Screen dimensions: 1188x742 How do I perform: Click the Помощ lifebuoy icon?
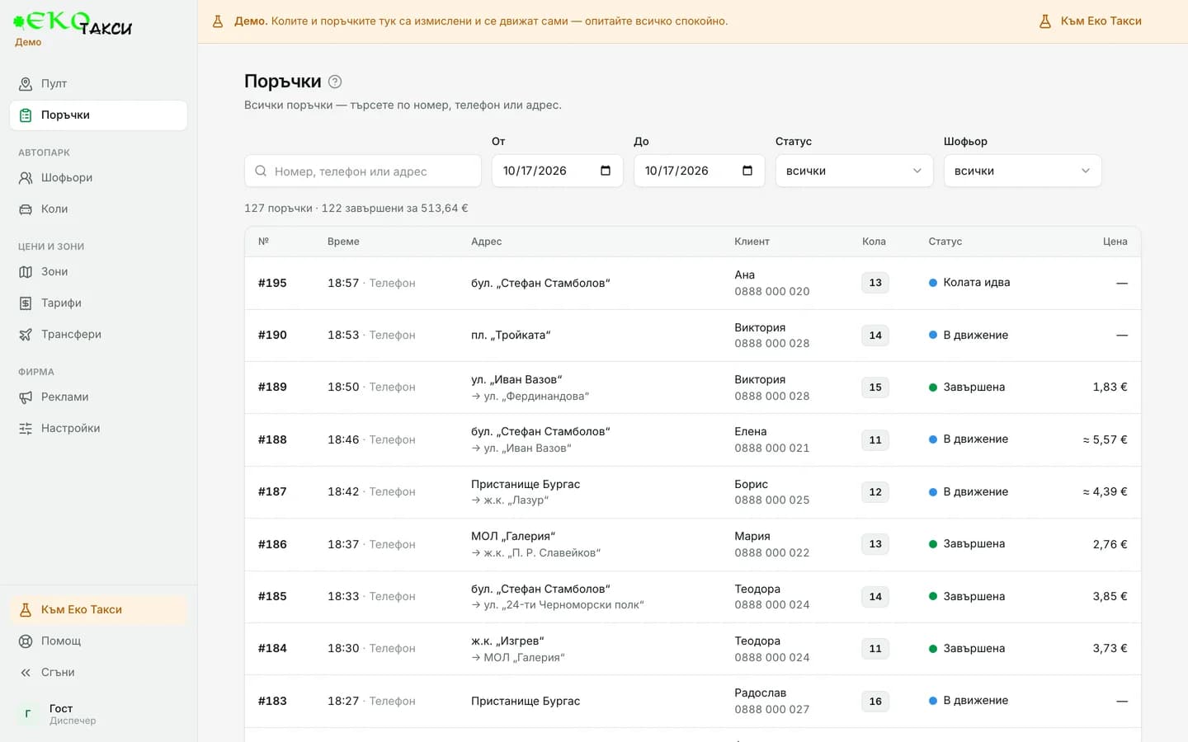click(26, 641)
